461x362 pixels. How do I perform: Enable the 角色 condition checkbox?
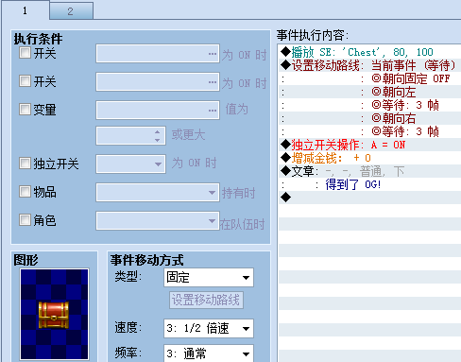pyautogui.click(x=25, y=219)
